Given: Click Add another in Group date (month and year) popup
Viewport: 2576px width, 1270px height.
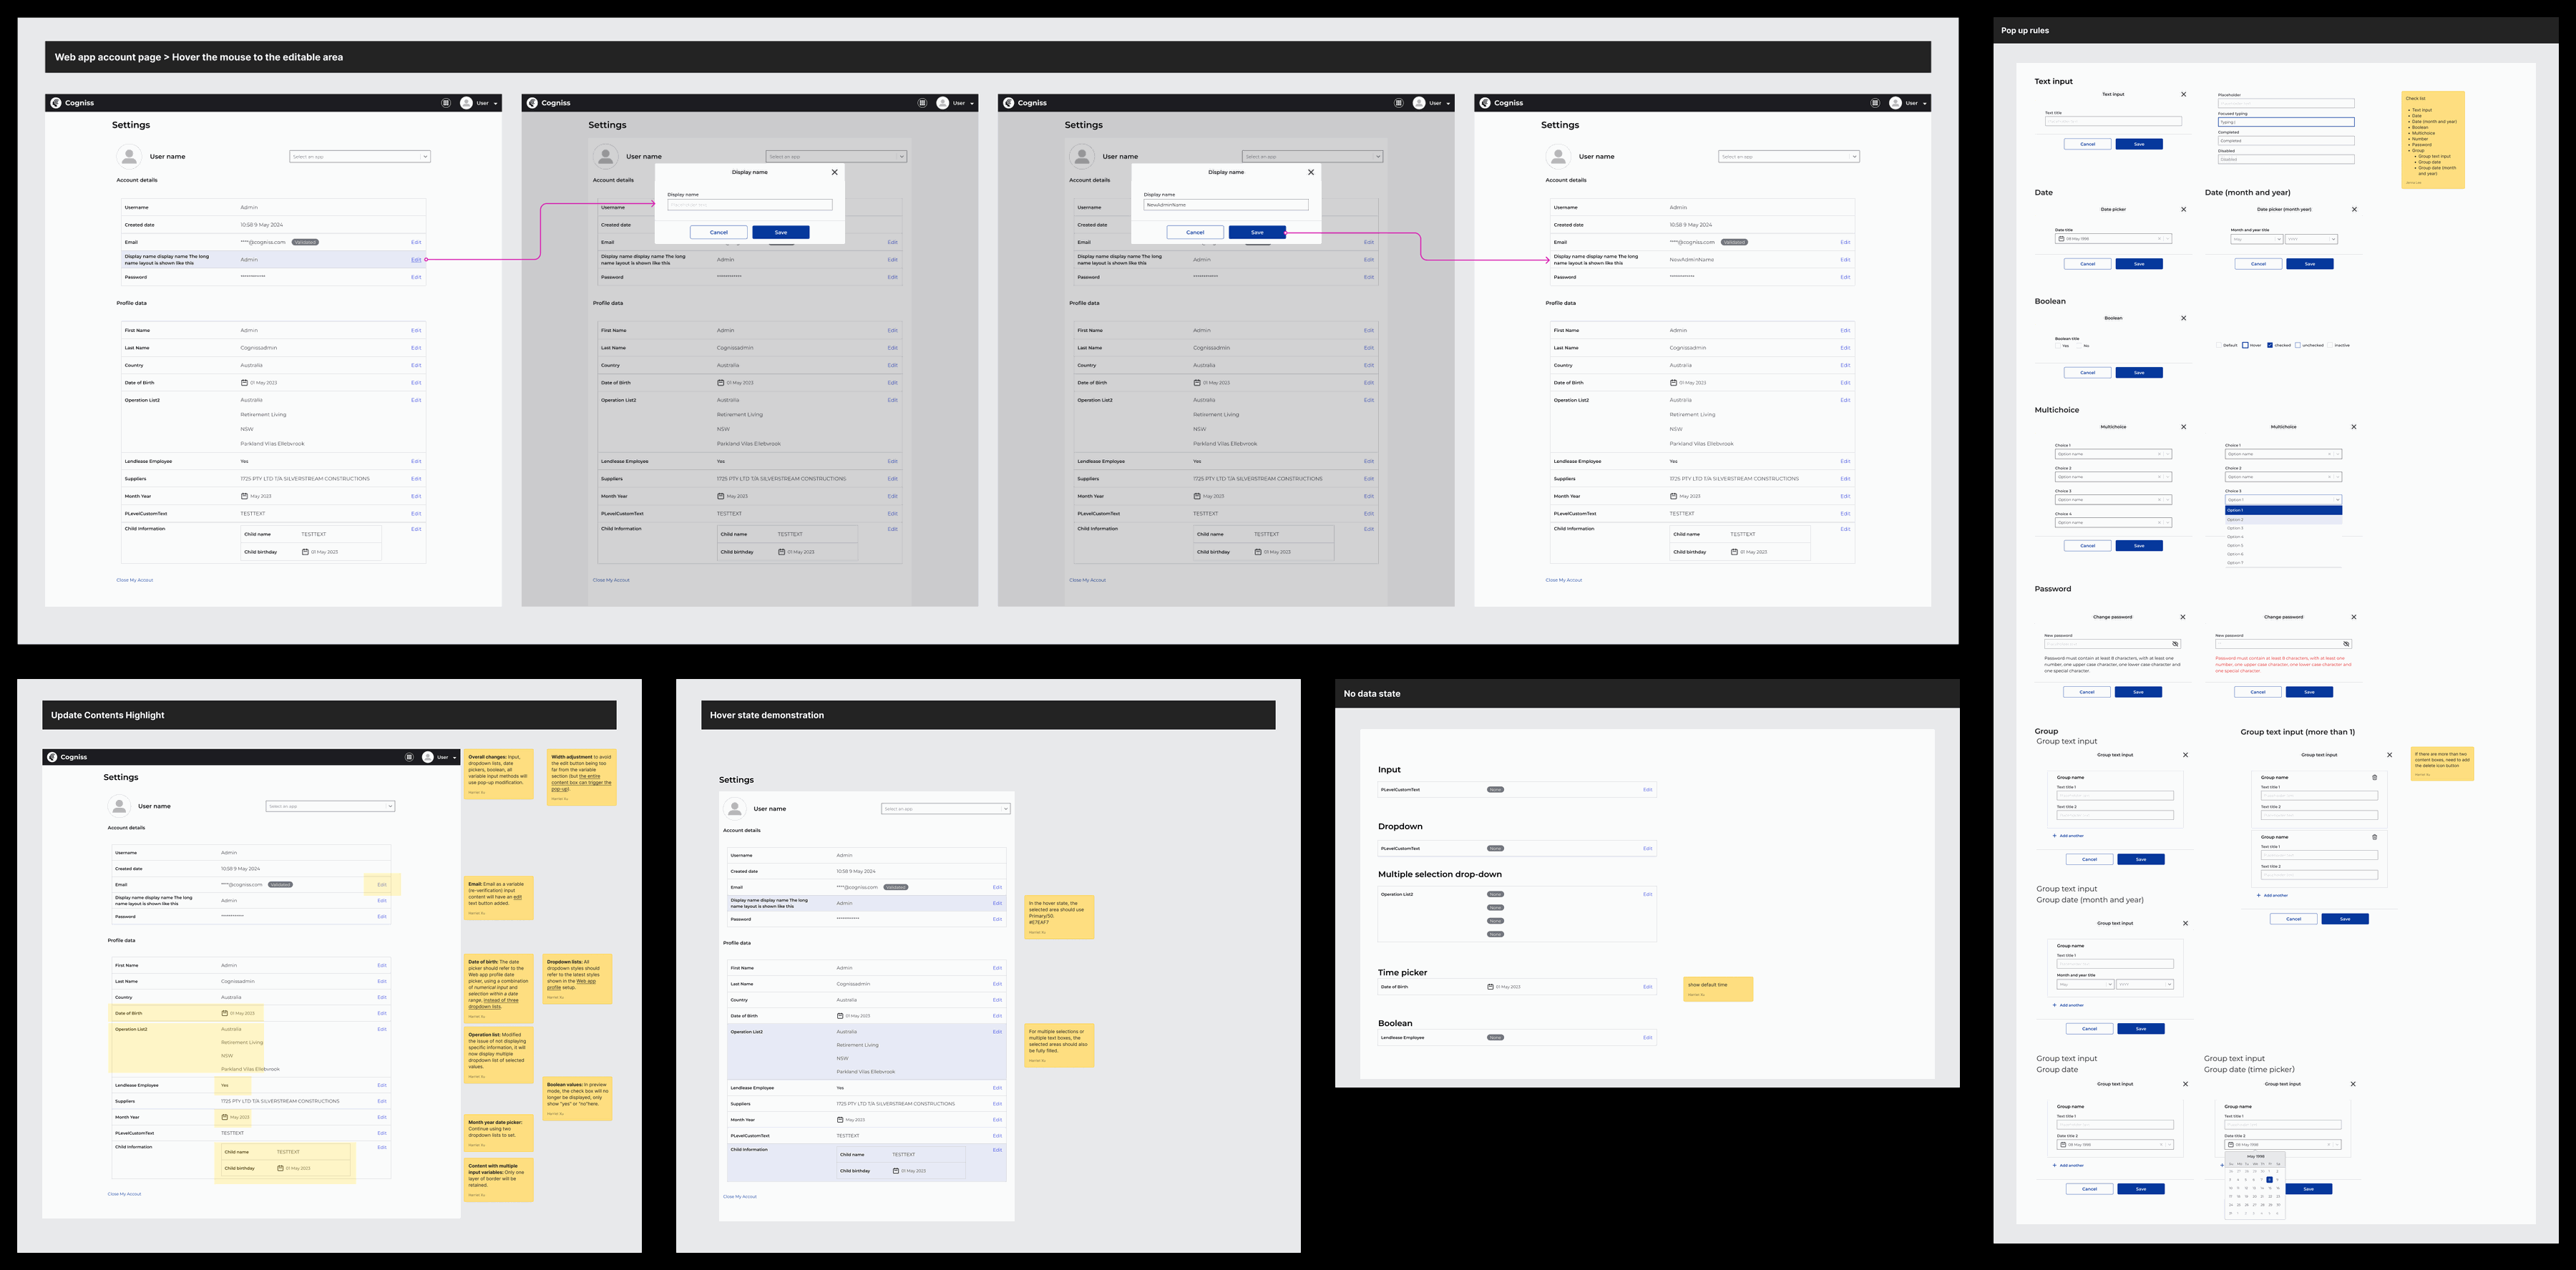Looking at the screenshot, I should tap(2068, 1005).
